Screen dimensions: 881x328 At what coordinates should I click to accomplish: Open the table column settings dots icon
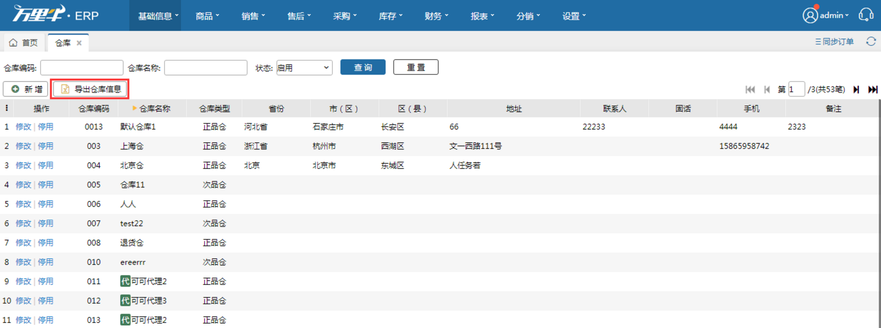pos(6,108)
